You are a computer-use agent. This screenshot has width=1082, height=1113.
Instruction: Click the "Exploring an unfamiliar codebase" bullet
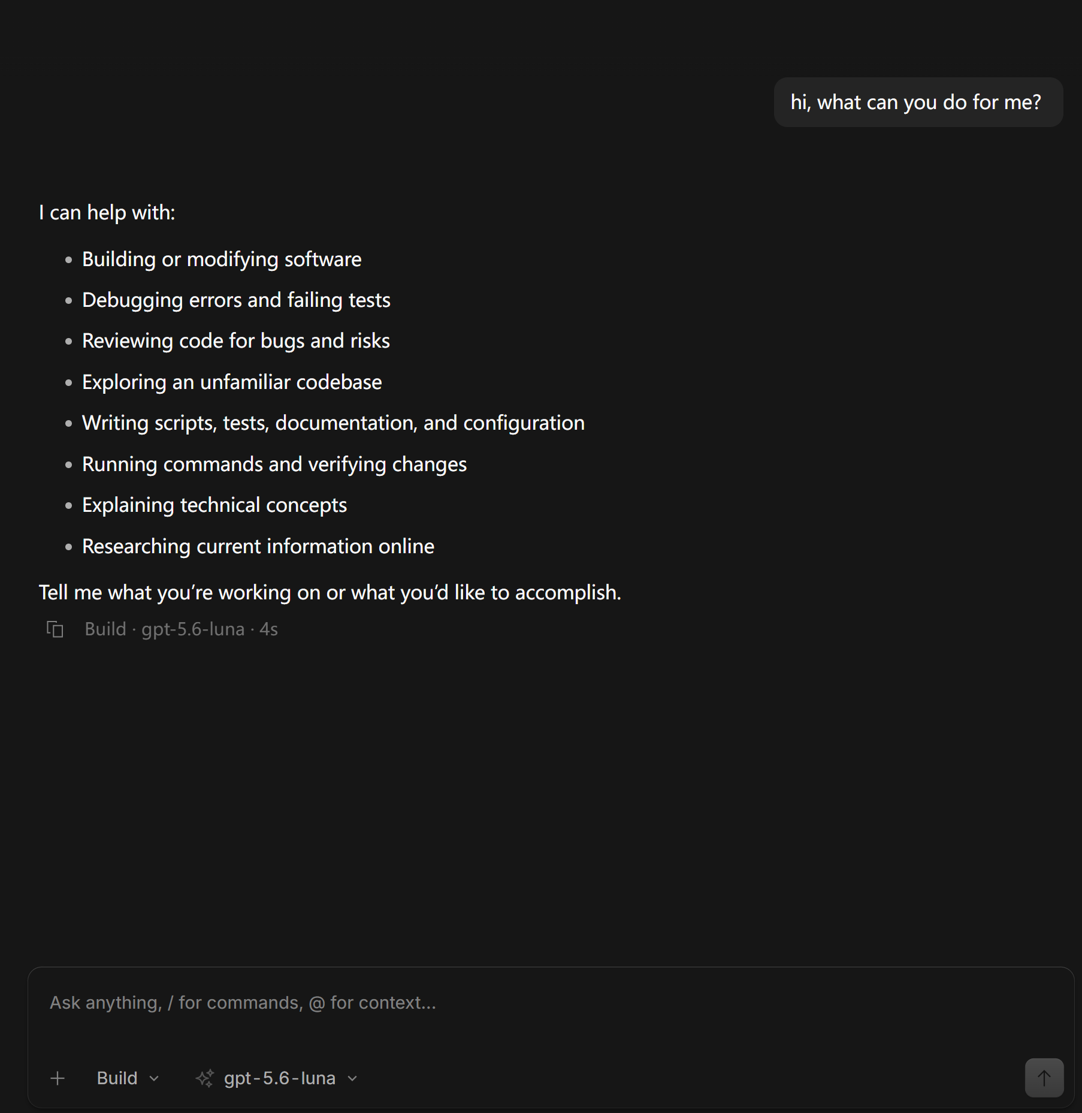coord(232,382)
